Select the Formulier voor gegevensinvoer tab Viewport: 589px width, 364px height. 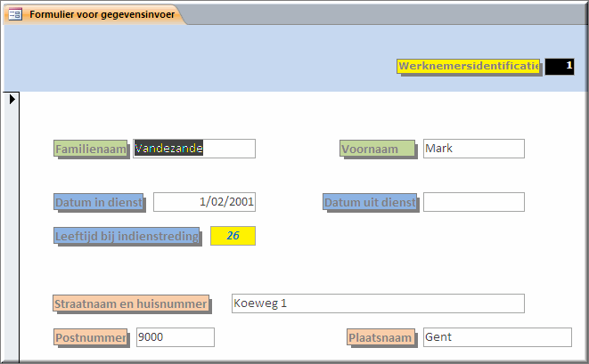pos(94,14)
